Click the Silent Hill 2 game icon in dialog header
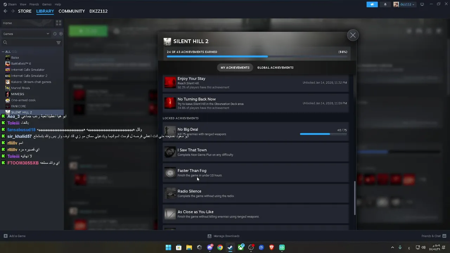The image size is (450, 253). click(x=167, y=41)
